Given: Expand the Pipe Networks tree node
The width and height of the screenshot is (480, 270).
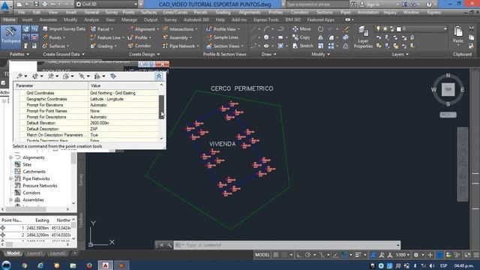Looking at the screenshot, I should pyautogui.click(x=10, y=178).
